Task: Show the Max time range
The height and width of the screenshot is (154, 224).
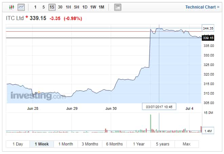Action: 187,144
